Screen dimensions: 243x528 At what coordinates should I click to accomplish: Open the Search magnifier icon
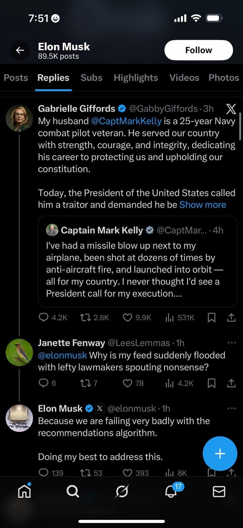72,491
